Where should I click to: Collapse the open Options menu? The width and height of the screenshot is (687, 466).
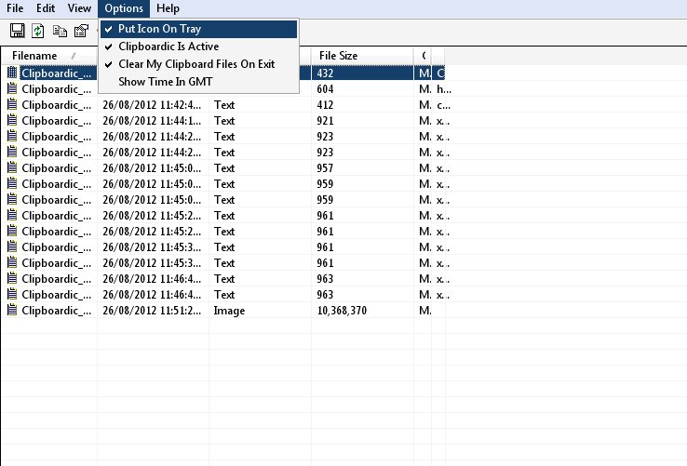click(x=123, y=8)
